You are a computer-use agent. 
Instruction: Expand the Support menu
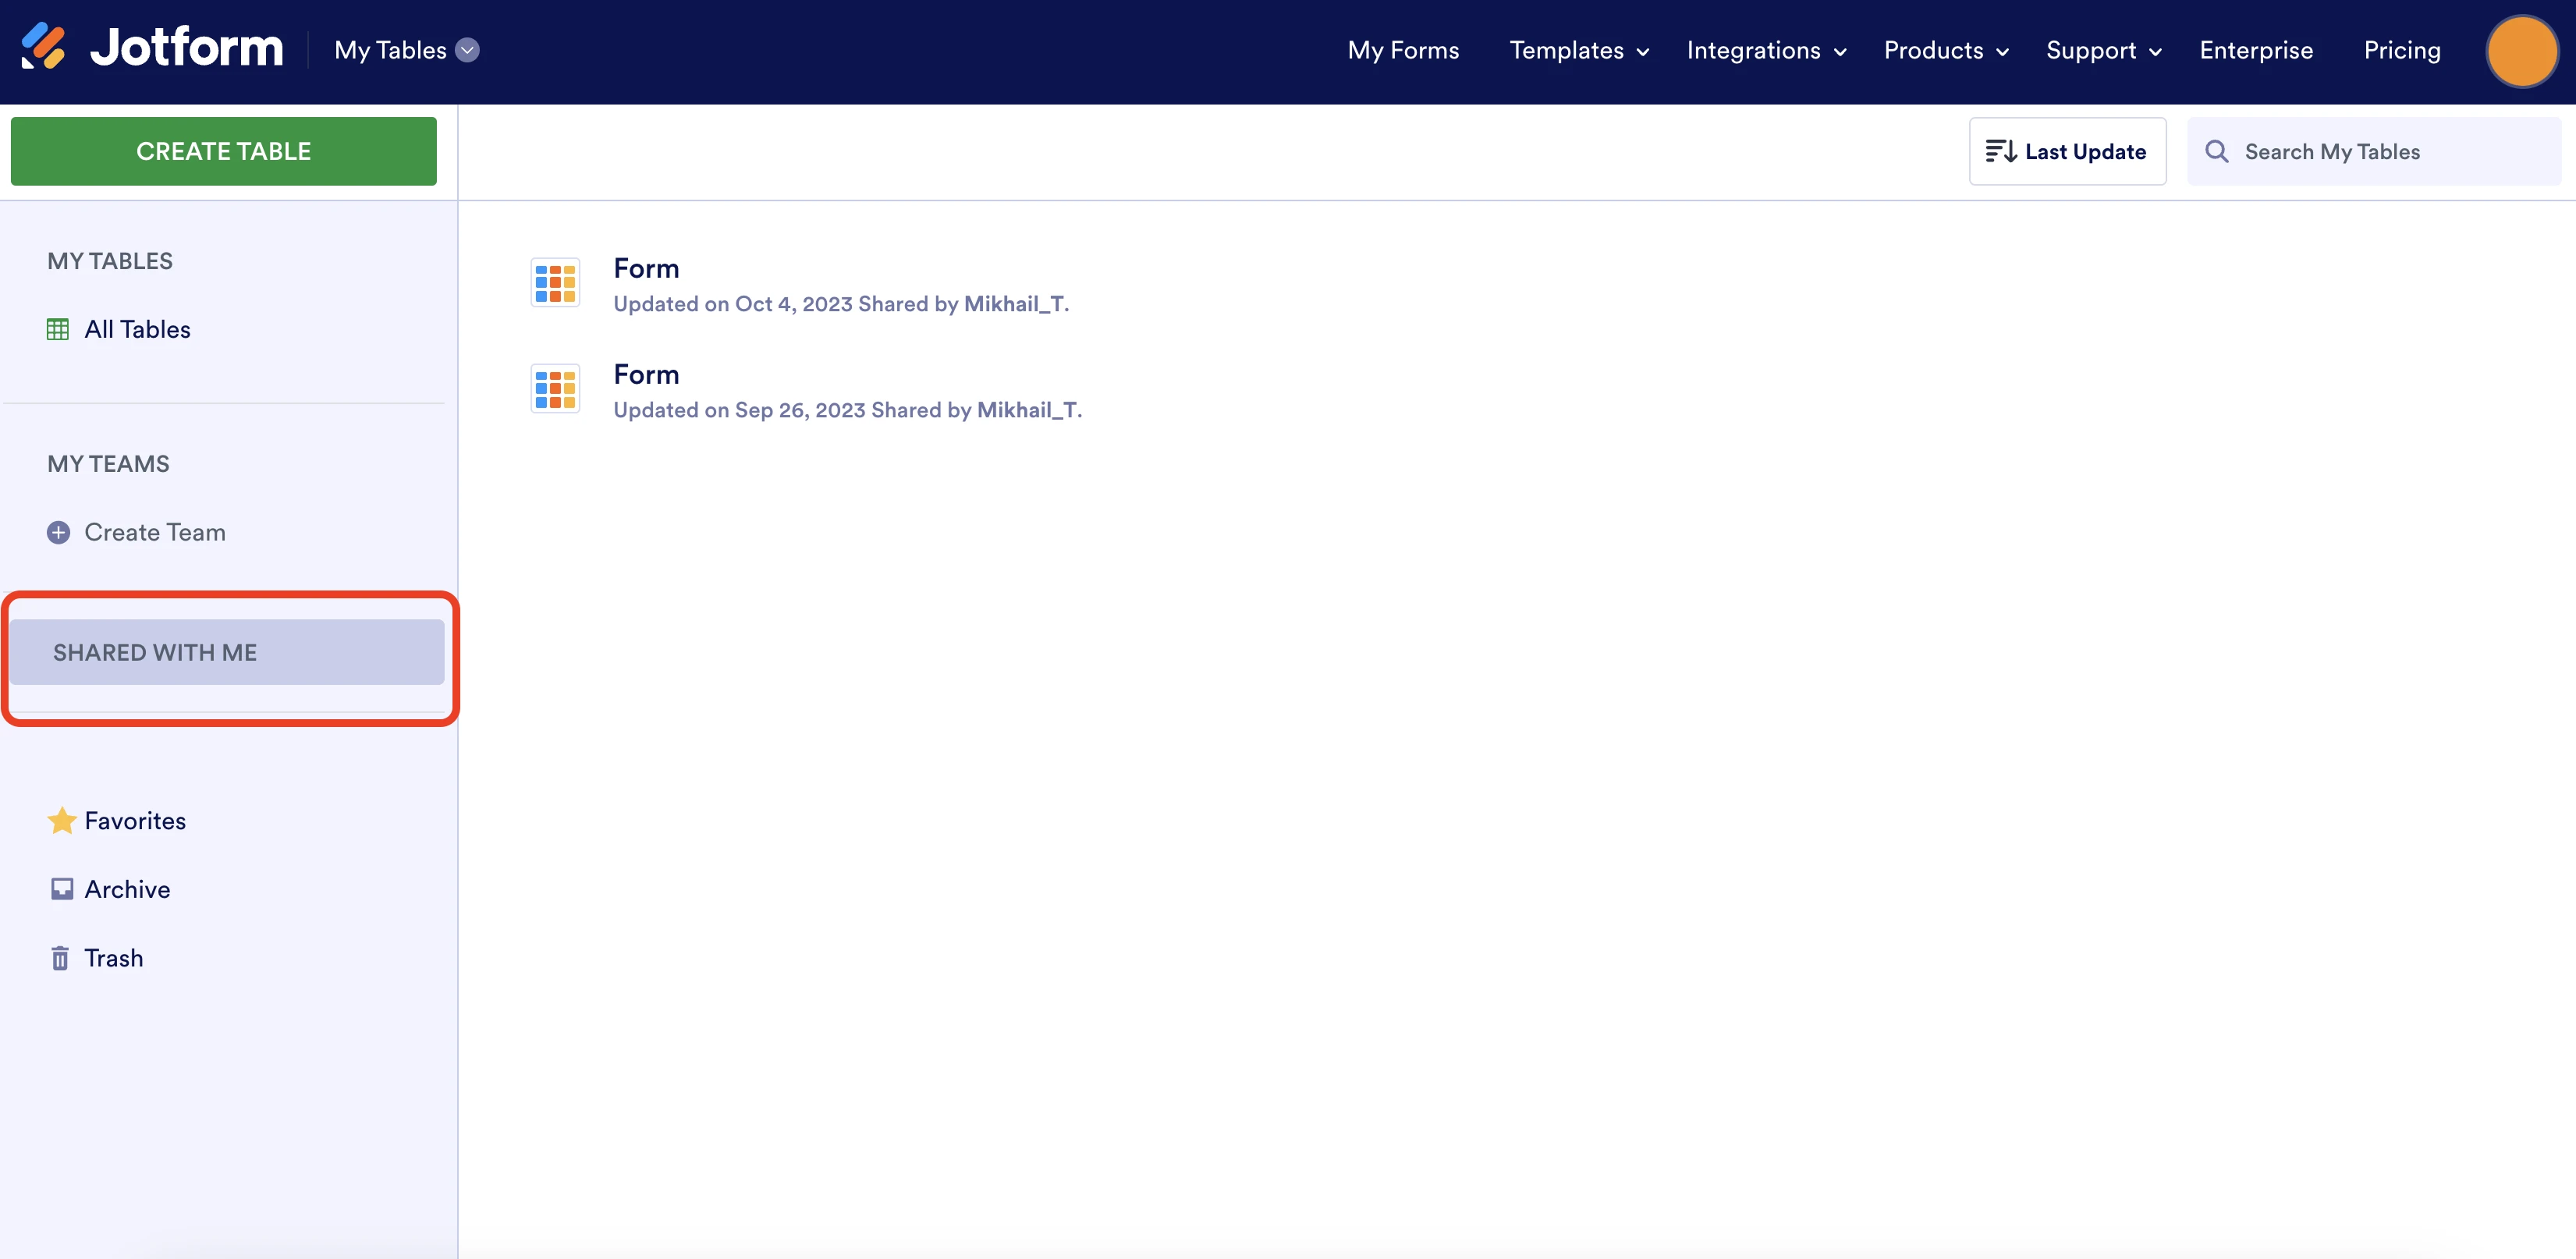coord(2103,50)
